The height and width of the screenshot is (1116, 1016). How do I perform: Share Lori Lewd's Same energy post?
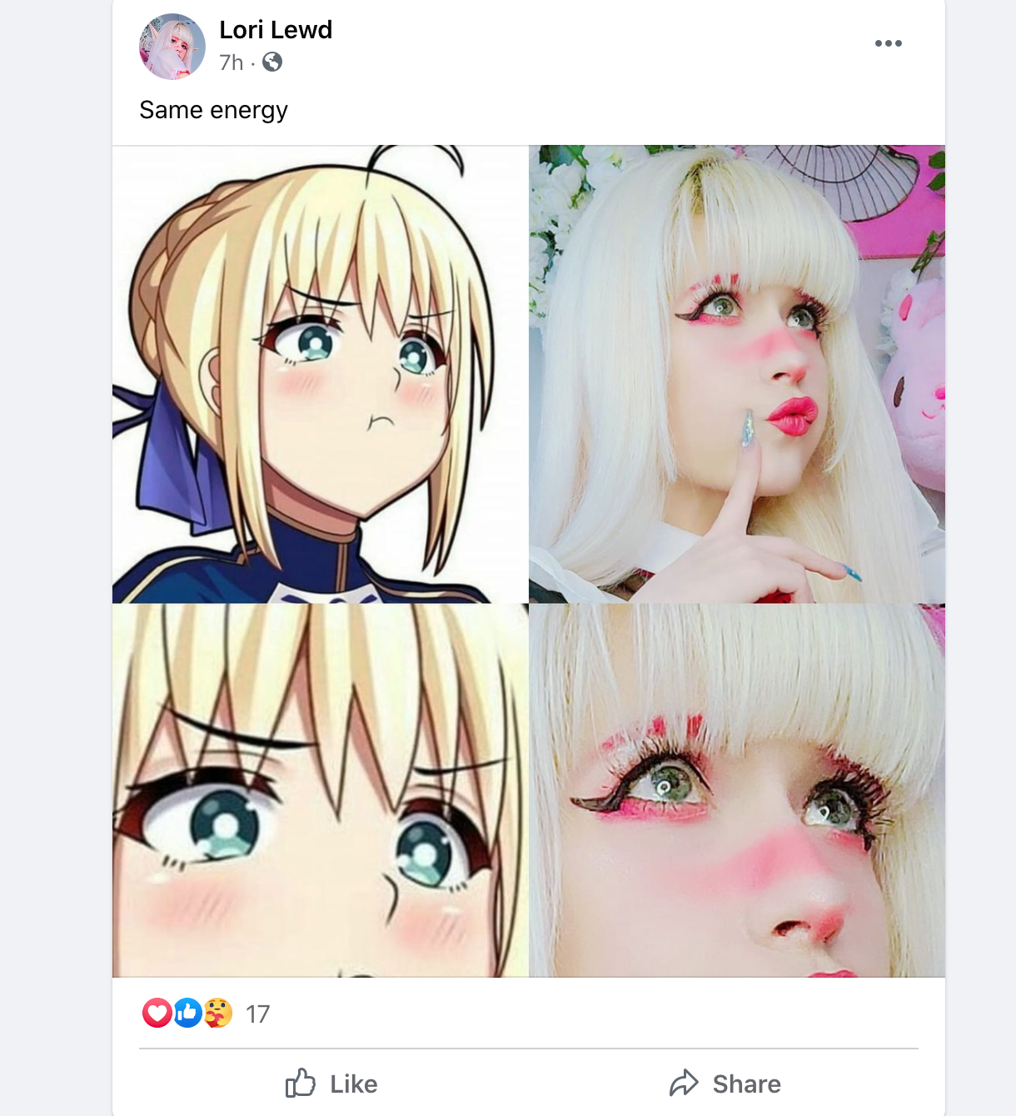[x=725, y=1084]
